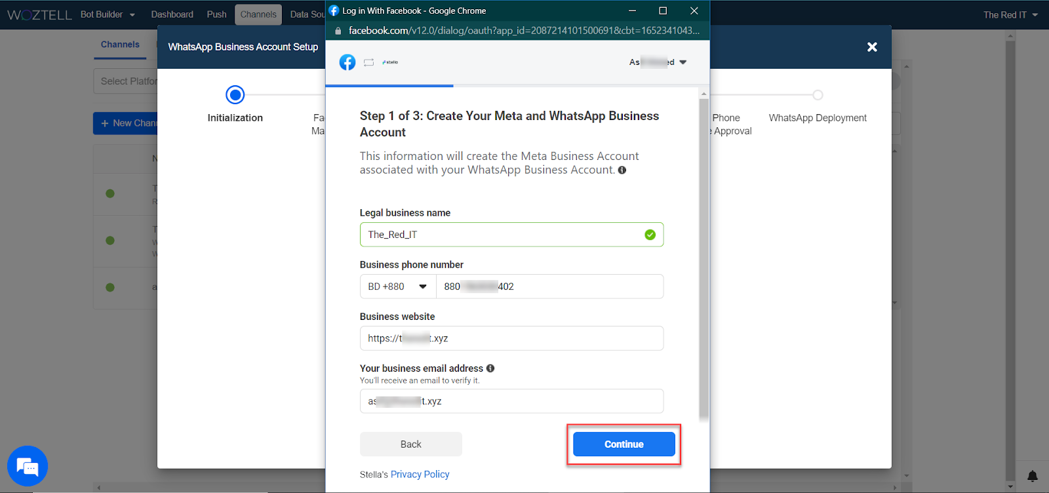Click the Stella app logo in header
This screenshot has height=493, width=1049.
pyautogui.click(x=390, y=62)
